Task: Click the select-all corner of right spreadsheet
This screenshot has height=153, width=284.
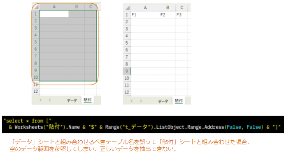Action: click(x=127, y=8)
